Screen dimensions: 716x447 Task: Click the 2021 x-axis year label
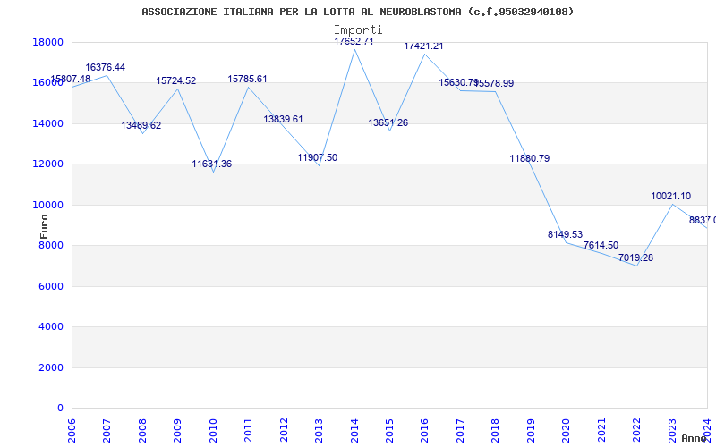[601, 430]
